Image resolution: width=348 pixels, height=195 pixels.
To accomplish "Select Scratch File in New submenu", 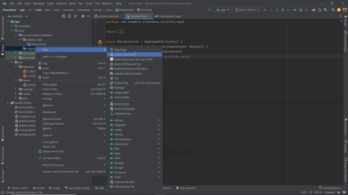I will pos(135,83).
